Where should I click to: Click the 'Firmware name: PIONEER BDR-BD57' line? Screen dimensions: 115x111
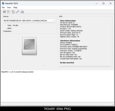point(74,47)
